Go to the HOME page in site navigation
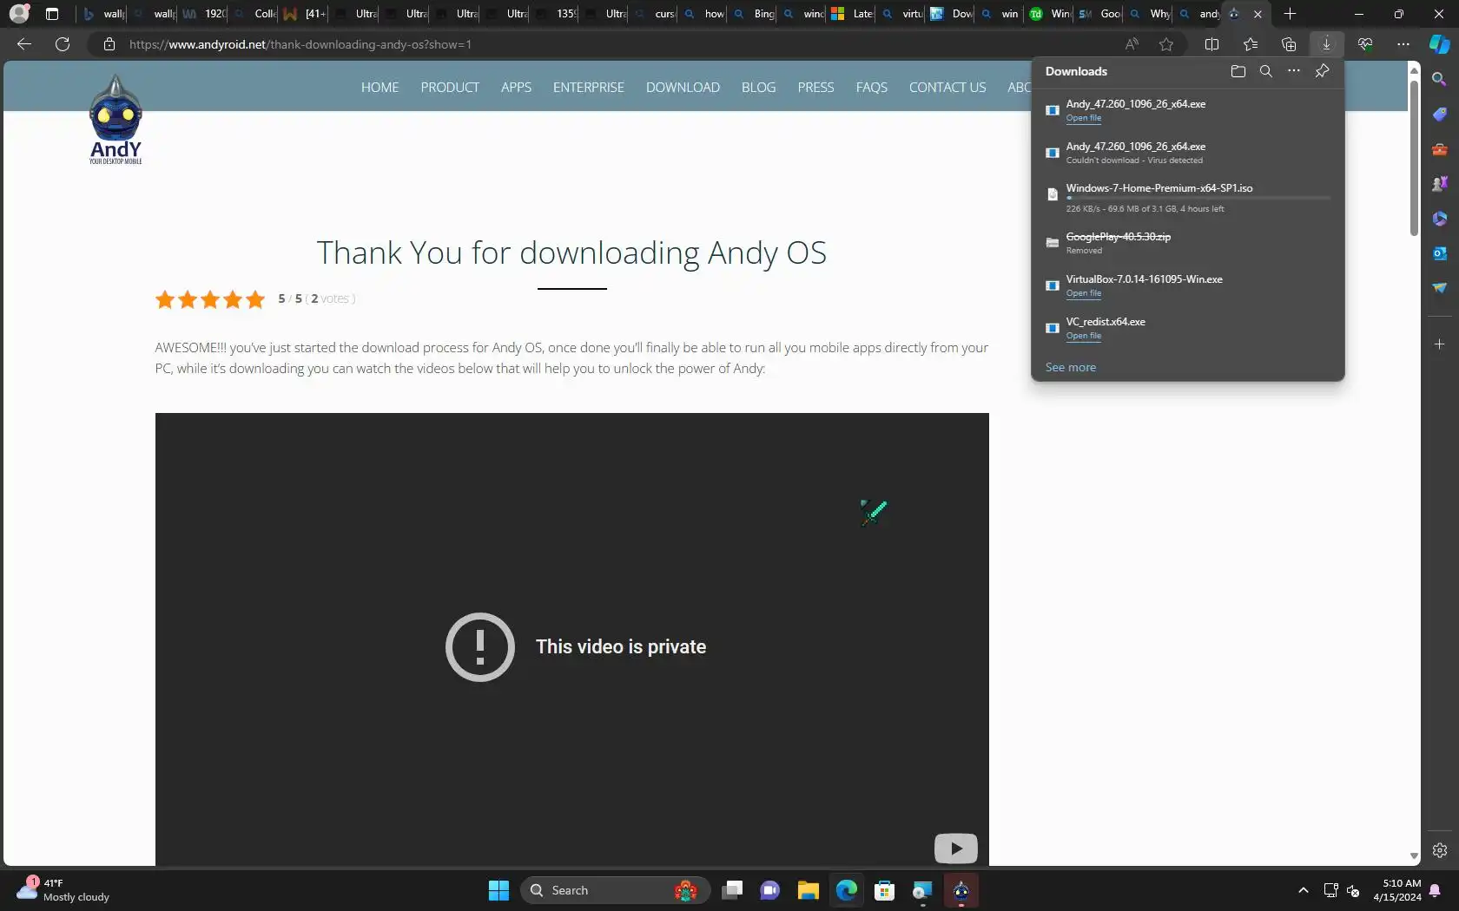The width and height of the screenshot is (1459, 911). tap(380, 87)
